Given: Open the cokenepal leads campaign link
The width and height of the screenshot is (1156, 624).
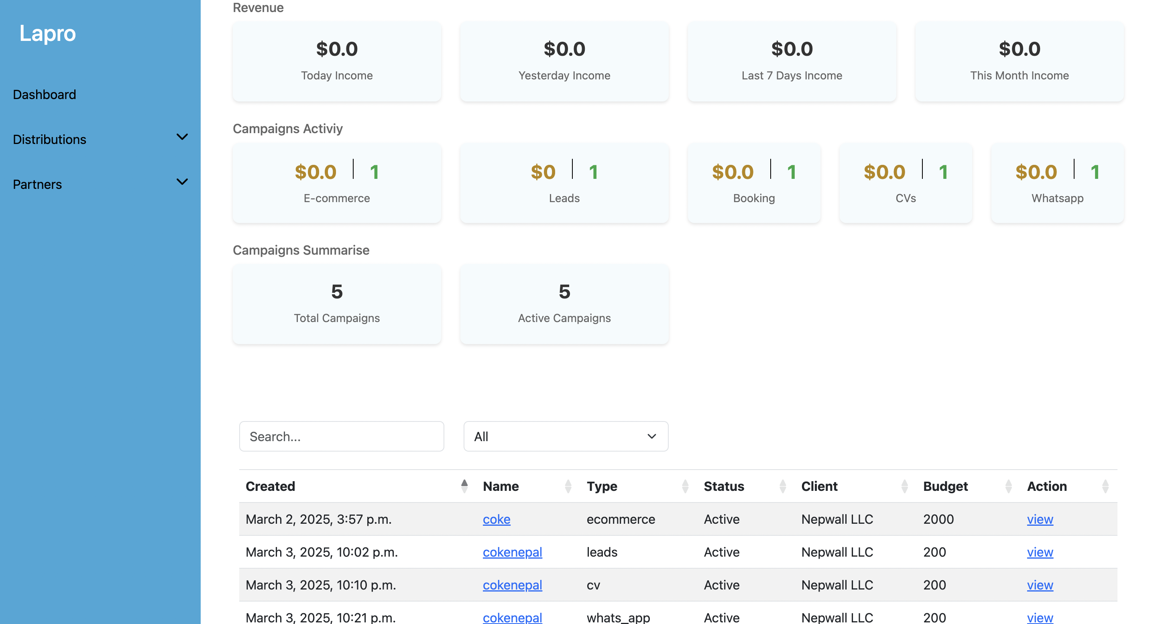Looking at the screenshot, I should [x=512, y=552].
